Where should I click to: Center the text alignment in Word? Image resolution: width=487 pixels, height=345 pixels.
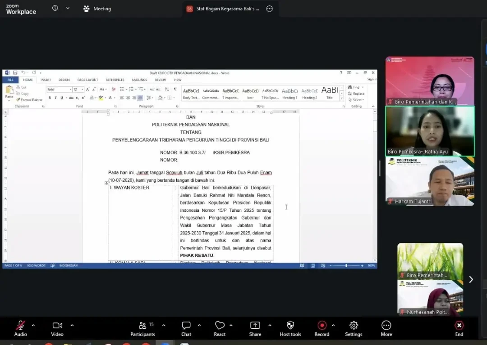point(128,98)
